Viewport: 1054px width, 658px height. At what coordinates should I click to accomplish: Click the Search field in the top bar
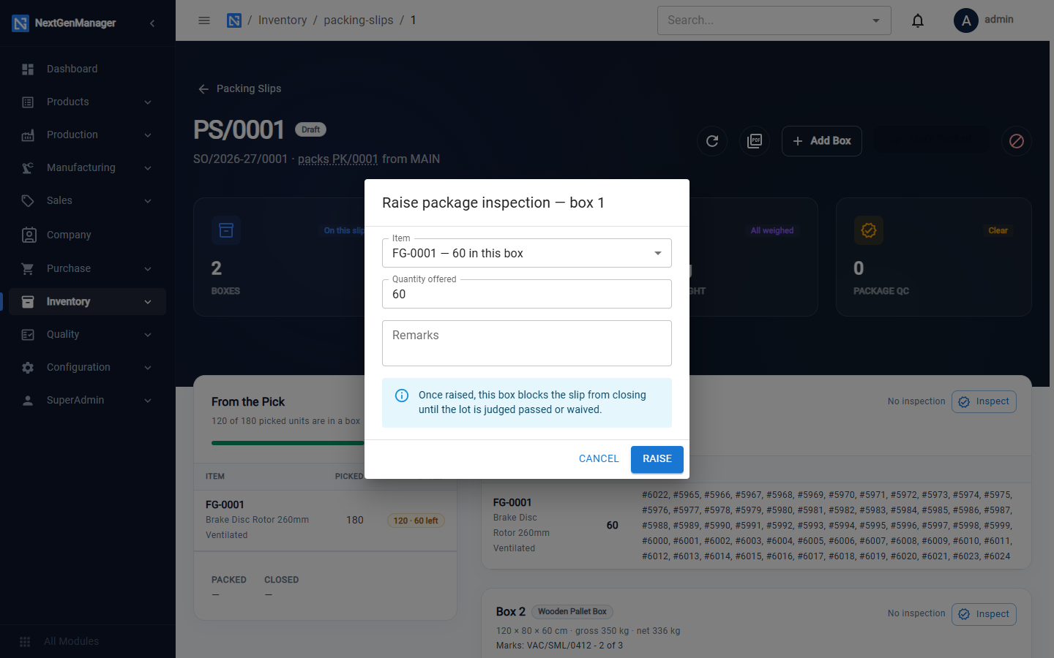tap(774, 20)
